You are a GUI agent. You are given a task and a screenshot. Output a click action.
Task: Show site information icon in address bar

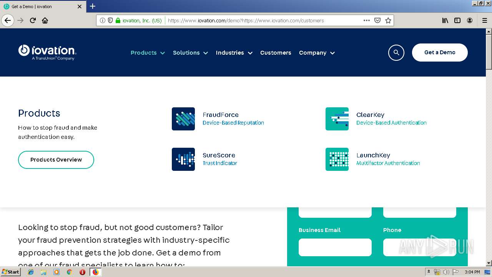(103, 20)
